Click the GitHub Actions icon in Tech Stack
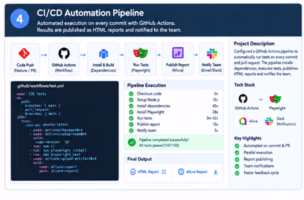This screenshot has width=304, height=200. pyautogui.click(x=243, y=99)
